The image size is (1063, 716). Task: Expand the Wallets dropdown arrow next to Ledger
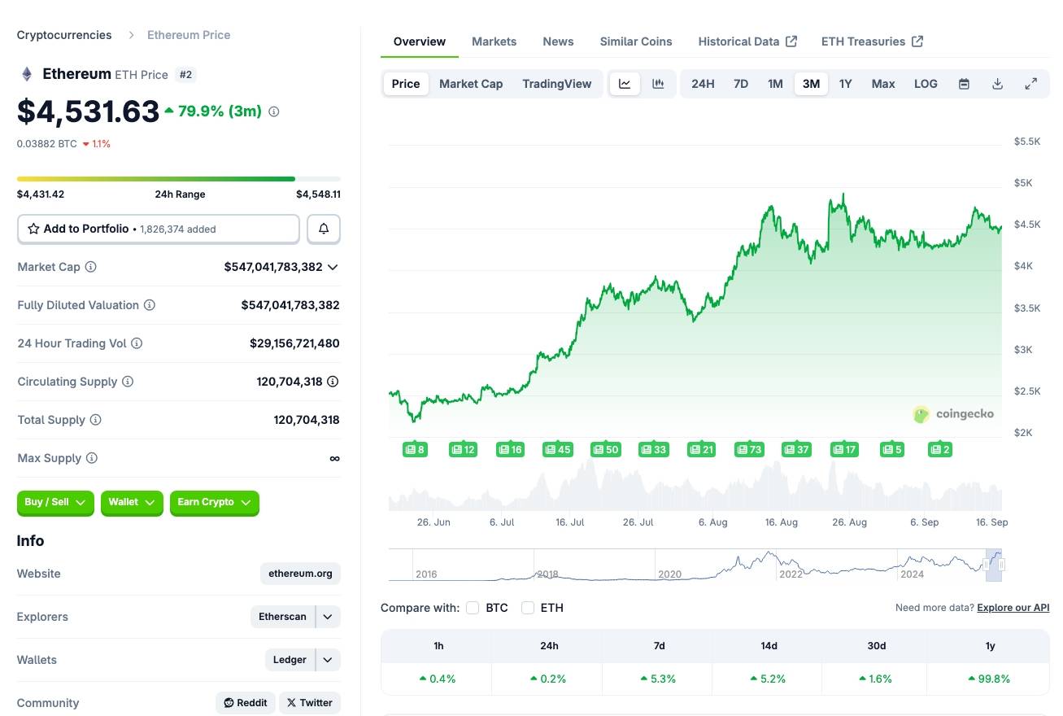[x=327, y=660]
